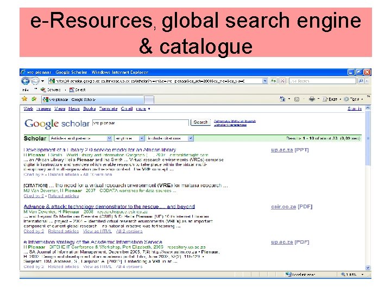Screen dimensions: 391x293
Task: Click 'Cited by 2' under VRE malaria citation
Action: 34,196
